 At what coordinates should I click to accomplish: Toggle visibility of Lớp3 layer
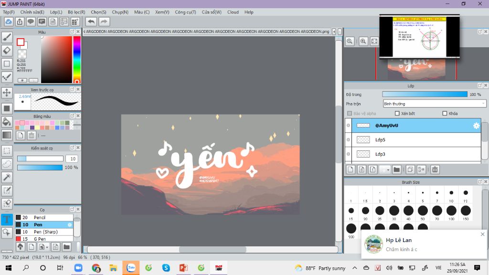pyautogui.click(x=348, y=154)
